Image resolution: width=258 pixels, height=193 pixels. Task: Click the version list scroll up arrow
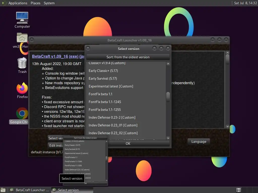168,64
